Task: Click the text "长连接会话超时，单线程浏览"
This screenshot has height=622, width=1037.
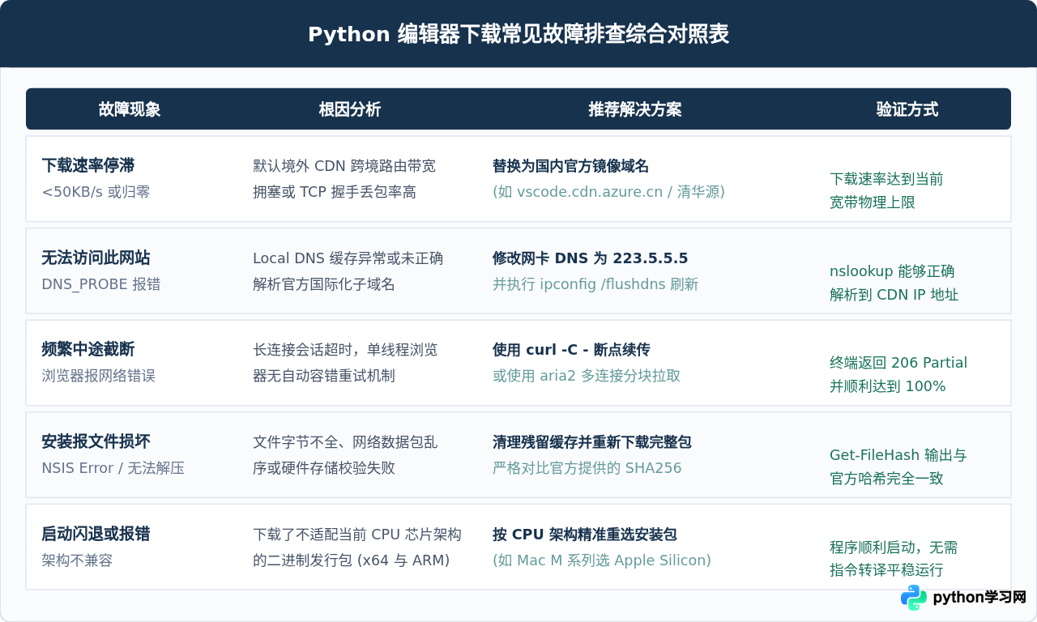Action: (345, 350)
